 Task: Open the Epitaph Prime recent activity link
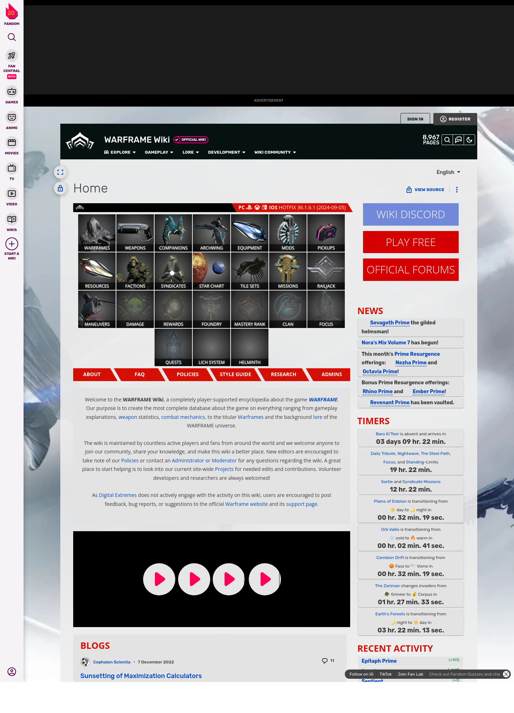379,661
